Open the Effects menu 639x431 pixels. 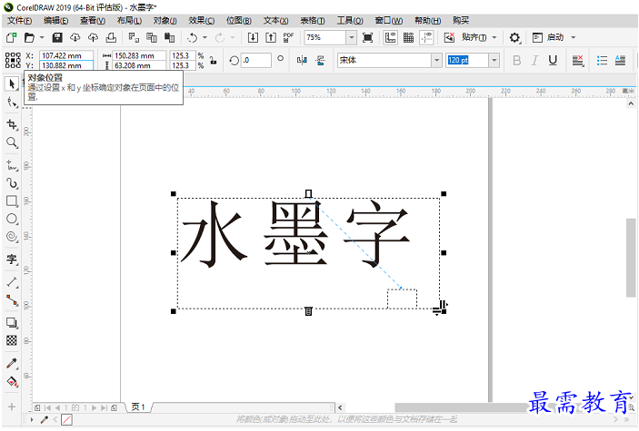click(201, 20)
